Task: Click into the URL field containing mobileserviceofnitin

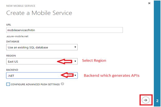Action: (64, 30)
